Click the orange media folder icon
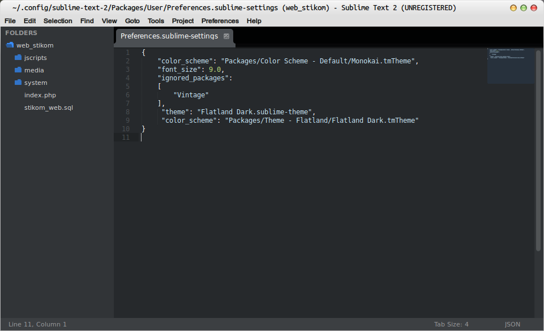The width and height of the screenshot is (544, 331). [18, 70]
